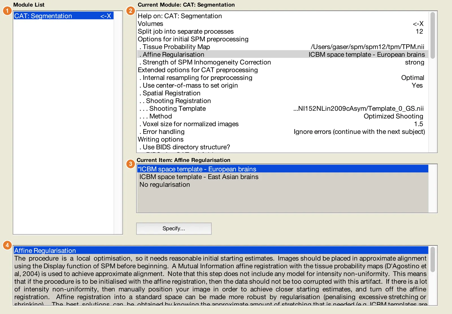Select Tissue Probability Map item

click(x=282, y=47)
